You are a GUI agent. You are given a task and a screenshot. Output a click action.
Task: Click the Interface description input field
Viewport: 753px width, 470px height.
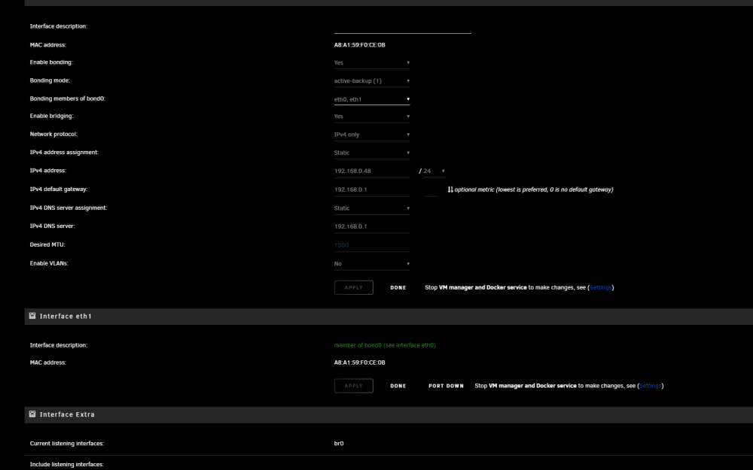(x=402, y=27)
